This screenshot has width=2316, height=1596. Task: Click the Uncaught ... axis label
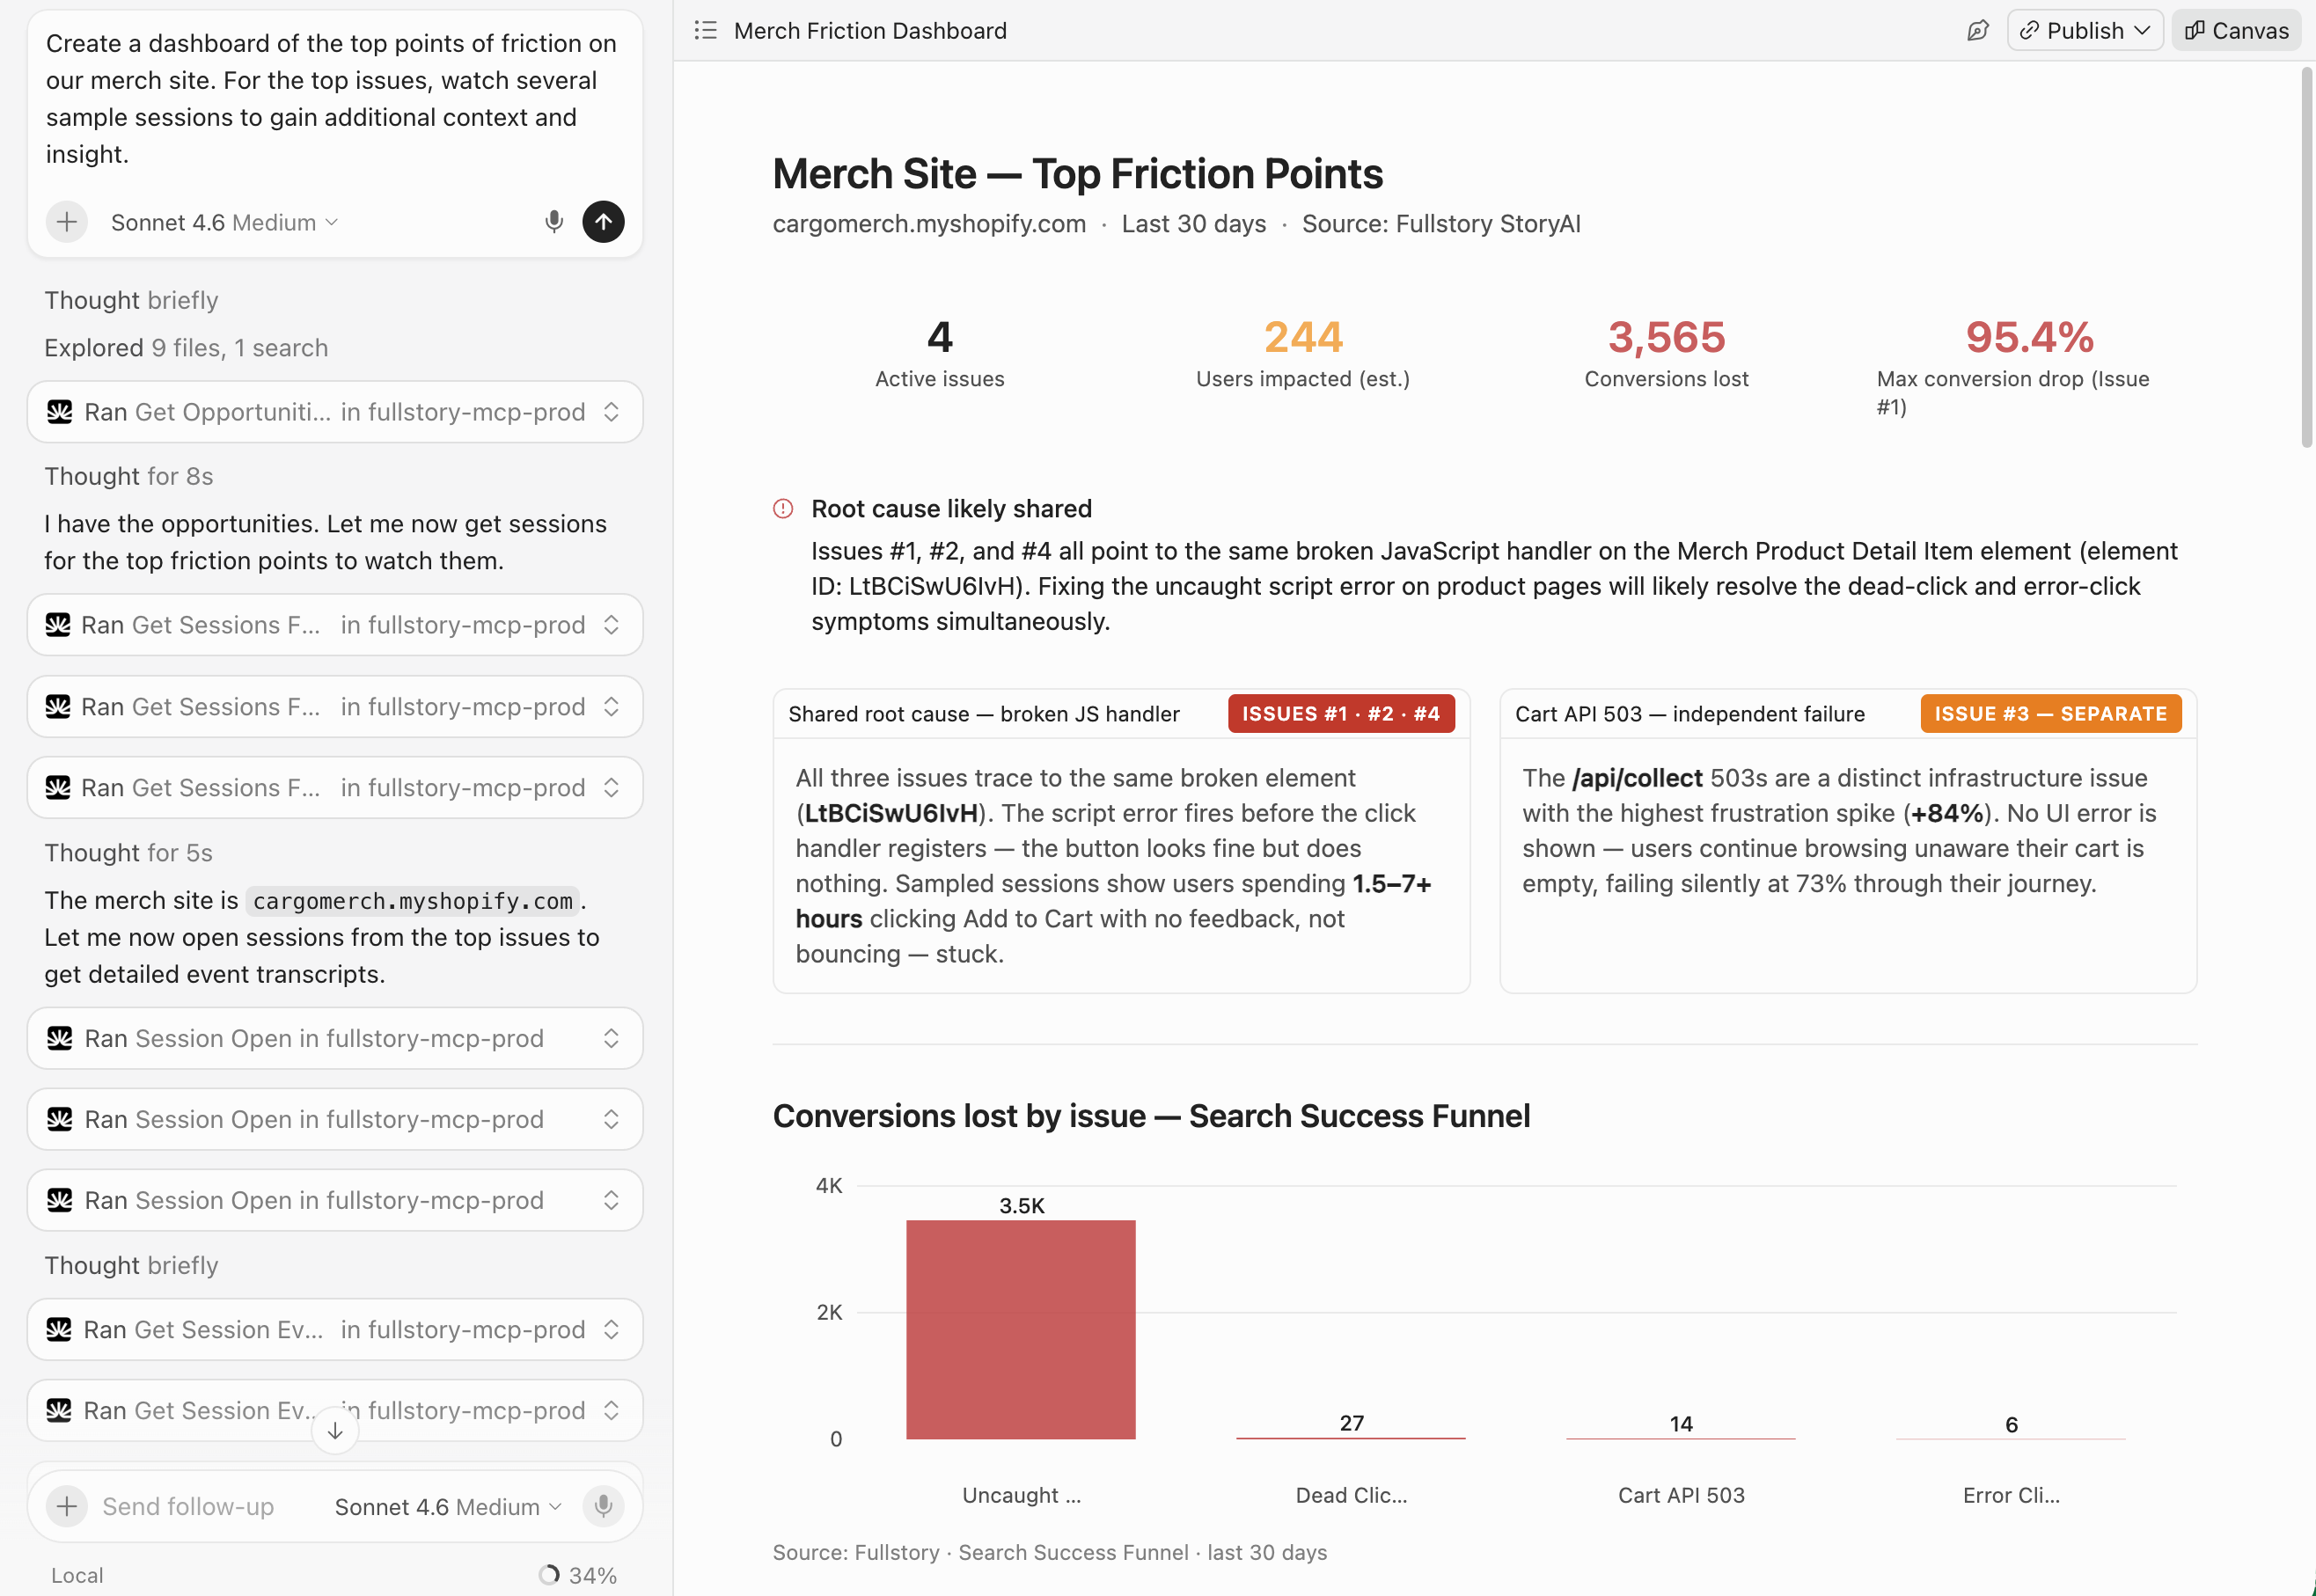1021,1495
